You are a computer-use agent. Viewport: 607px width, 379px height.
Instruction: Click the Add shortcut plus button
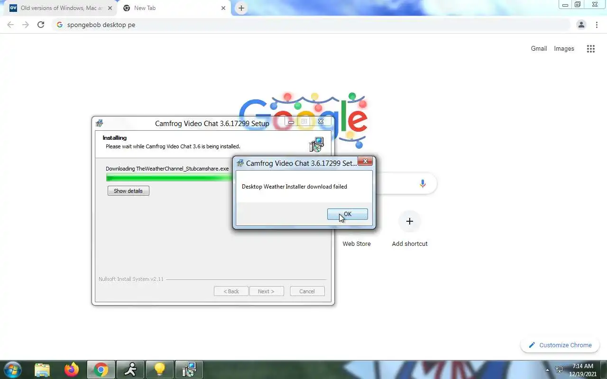410,221
